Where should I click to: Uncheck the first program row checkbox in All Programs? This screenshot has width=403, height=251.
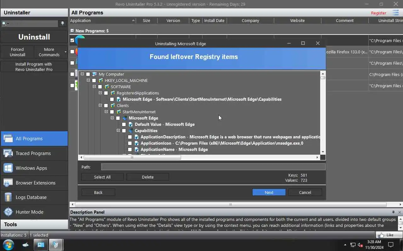tap(72, 40)
